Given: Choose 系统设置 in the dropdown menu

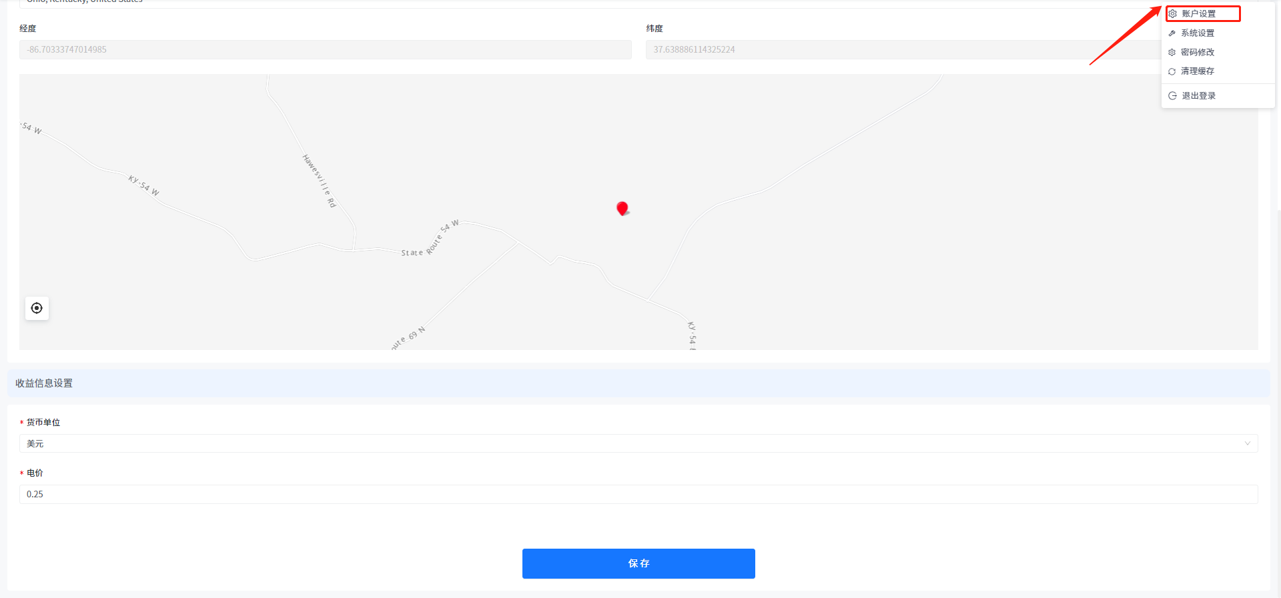Looking at the screenshot, I should [x=1198, y=33].
